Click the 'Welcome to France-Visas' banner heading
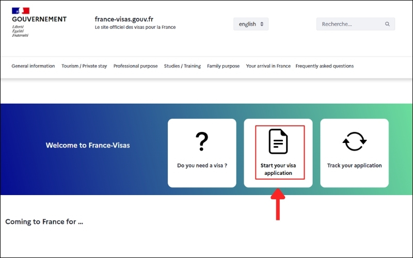This screenshot has height=258, width=413. pyautogui.click(x=88, y=146)
